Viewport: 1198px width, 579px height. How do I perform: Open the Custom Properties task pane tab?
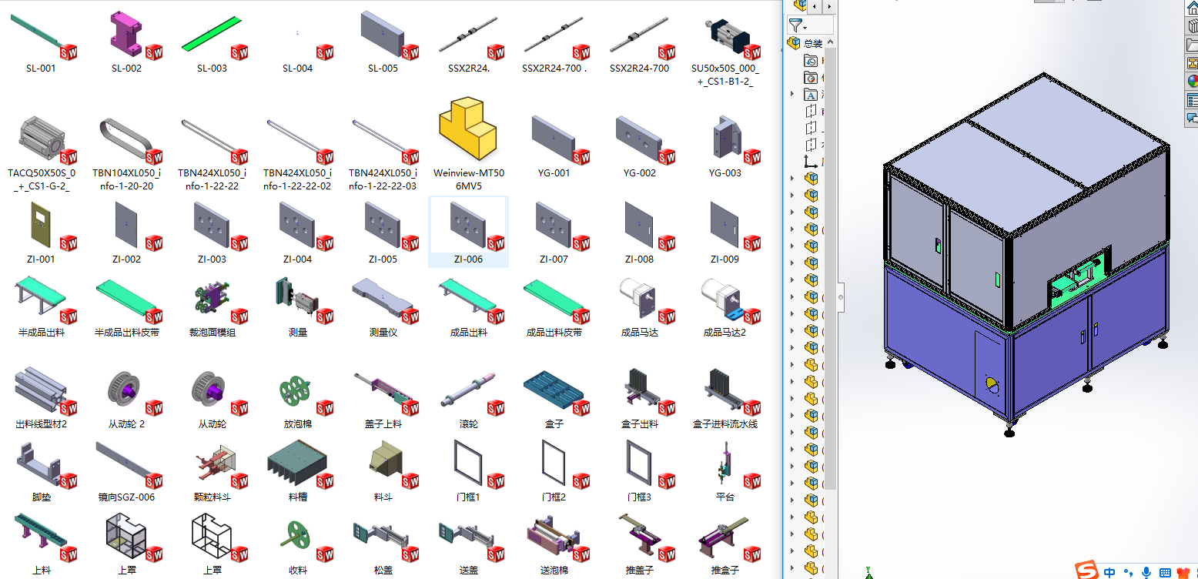(1192, 100)
